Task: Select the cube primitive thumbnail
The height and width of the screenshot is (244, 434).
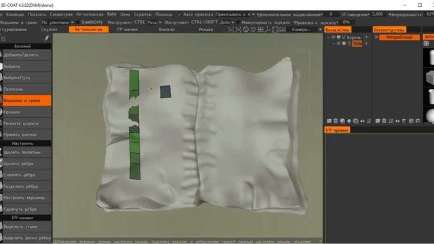Action: (429, 78)
